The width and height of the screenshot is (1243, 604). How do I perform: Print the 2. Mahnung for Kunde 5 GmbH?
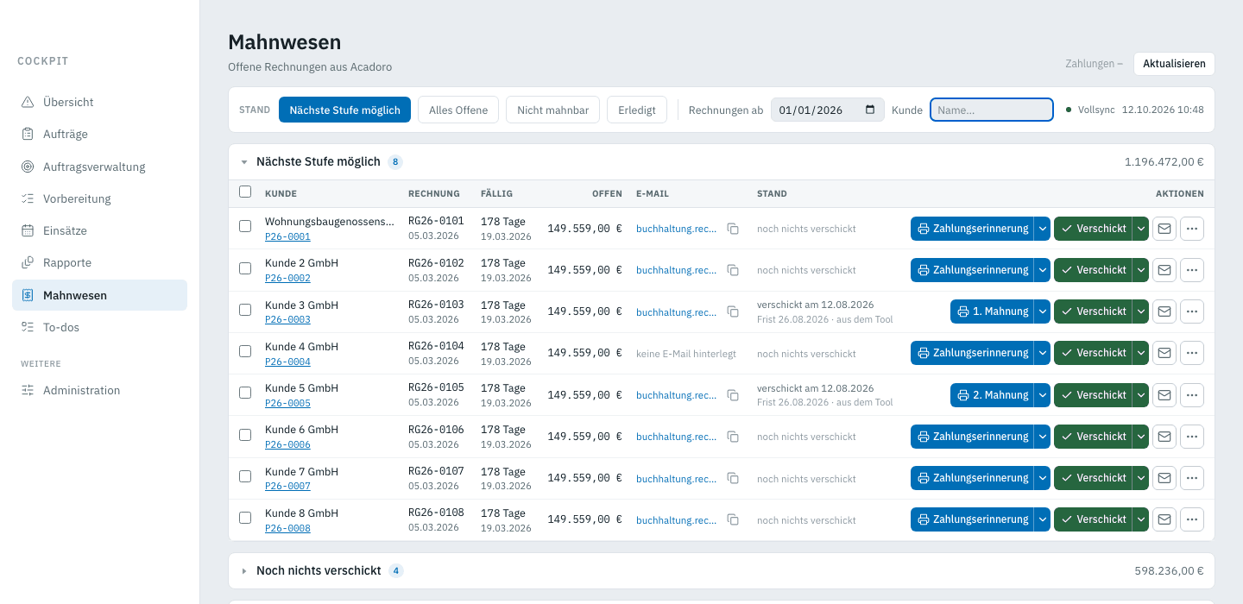pos(993,395)
